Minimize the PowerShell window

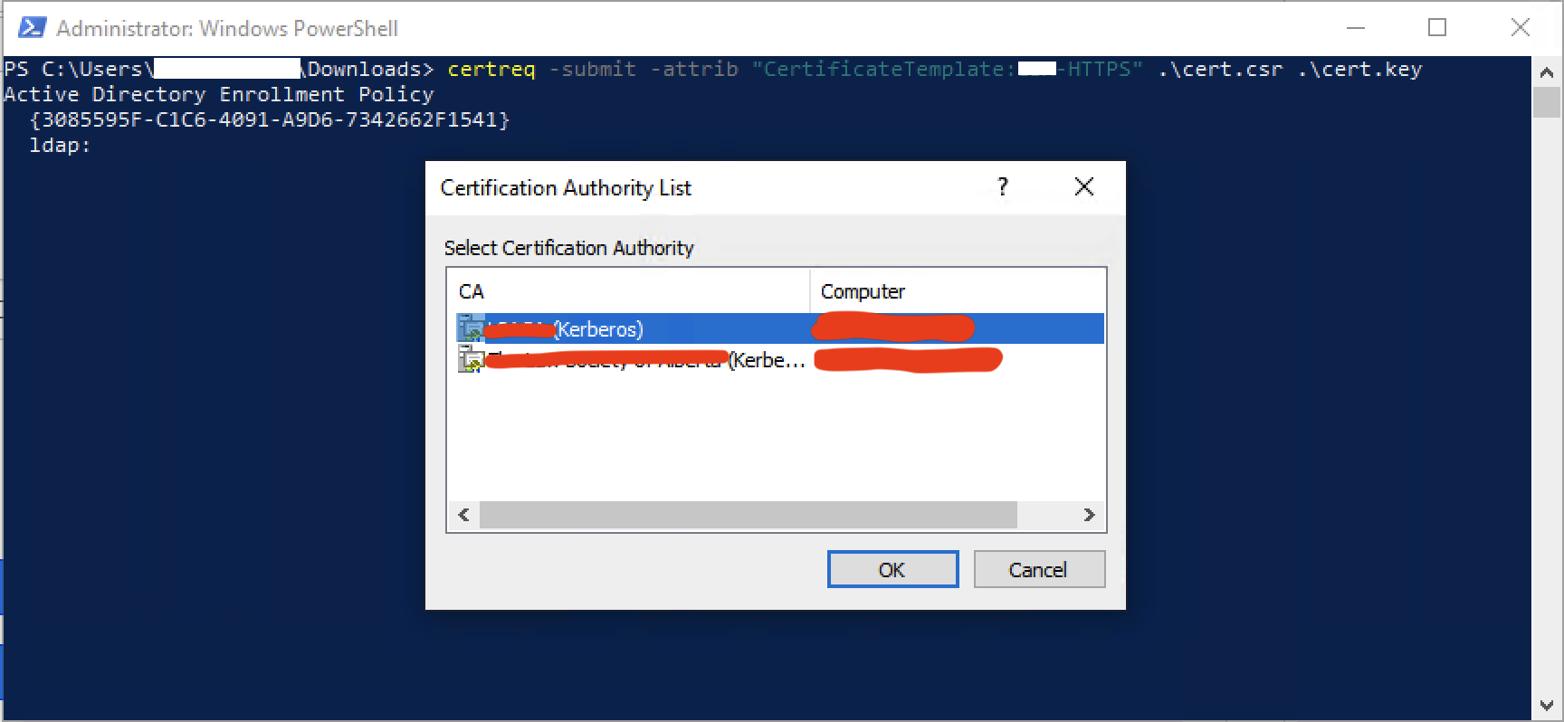point(1355,28)
